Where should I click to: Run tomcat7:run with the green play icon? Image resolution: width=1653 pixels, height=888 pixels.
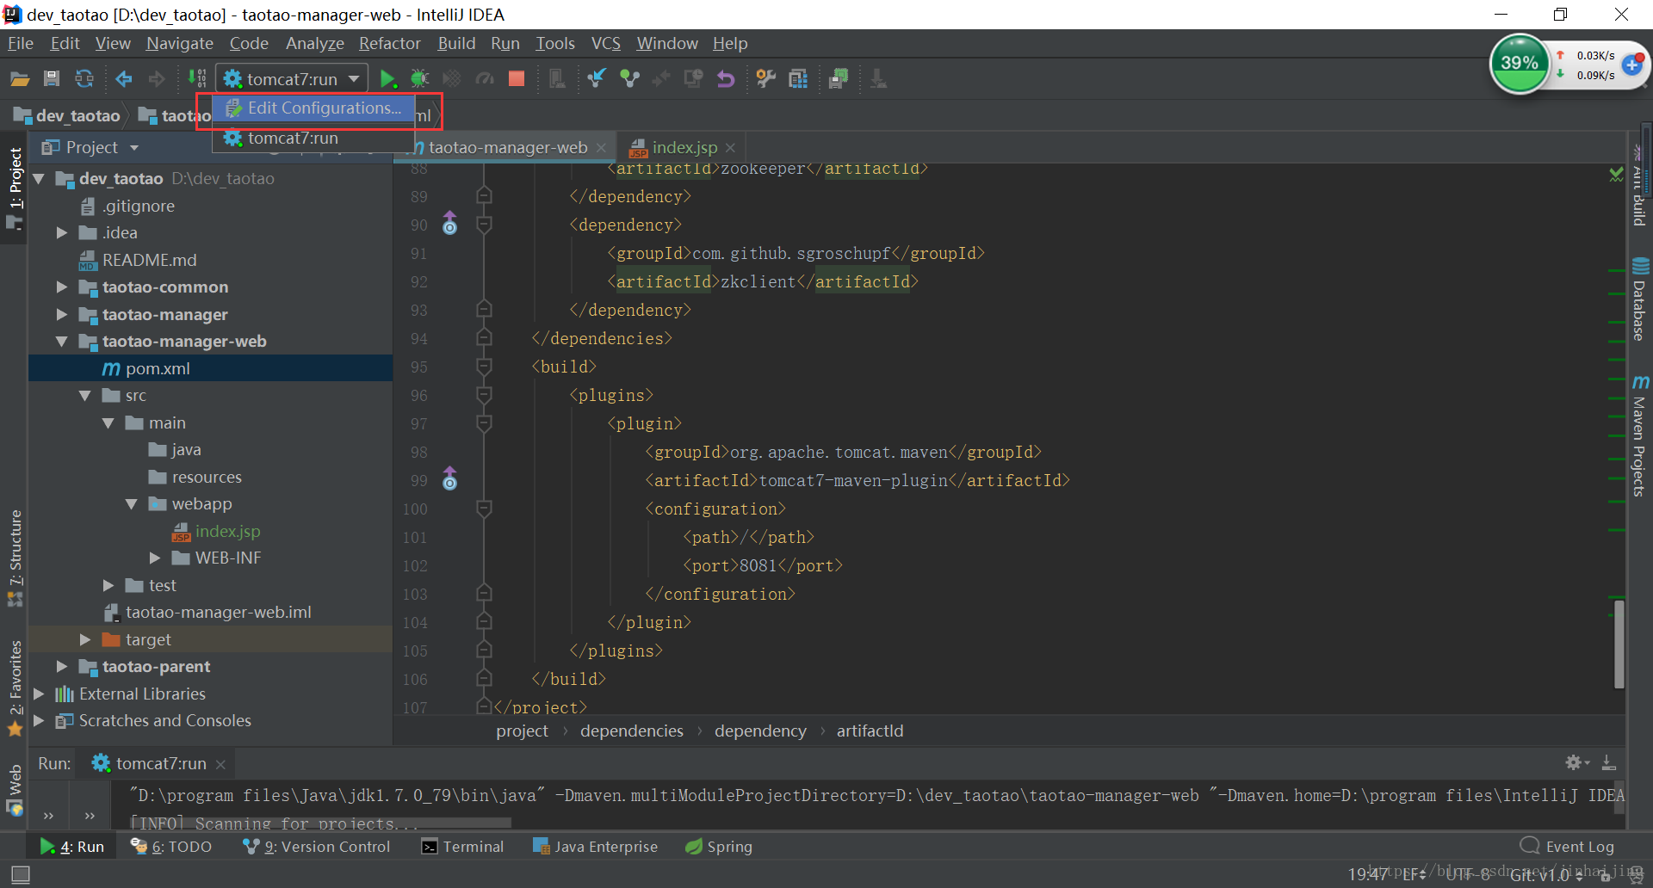point(387,79)
